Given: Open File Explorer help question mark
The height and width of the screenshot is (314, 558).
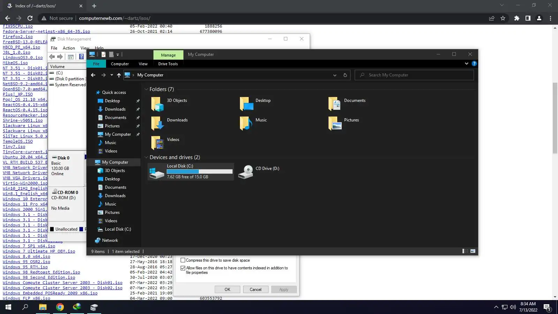Looking at the screenshot, I should (474, 63).
